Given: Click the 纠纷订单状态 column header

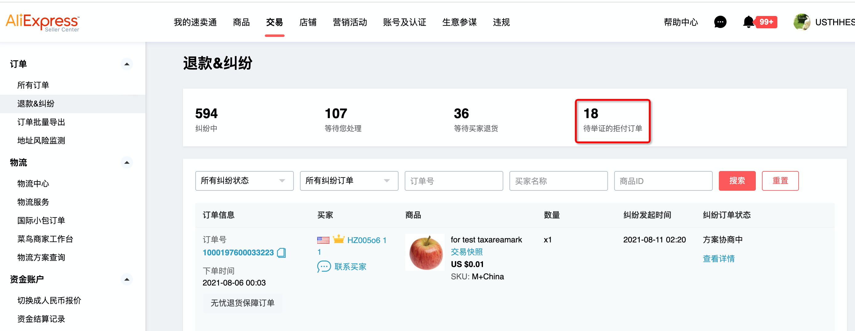Looking at the screenshot, I should pyautogui.click(x=727, y=215).
